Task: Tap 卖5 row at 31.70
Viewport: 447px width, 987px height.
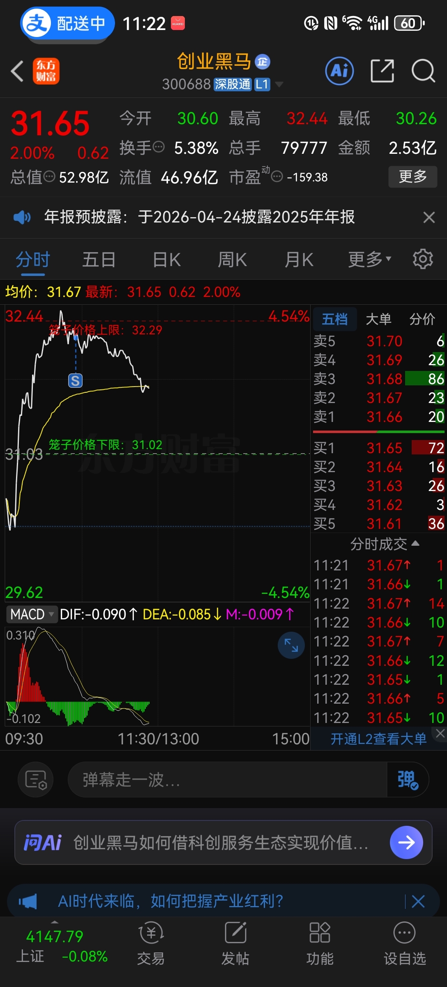Action: [379, 341]
